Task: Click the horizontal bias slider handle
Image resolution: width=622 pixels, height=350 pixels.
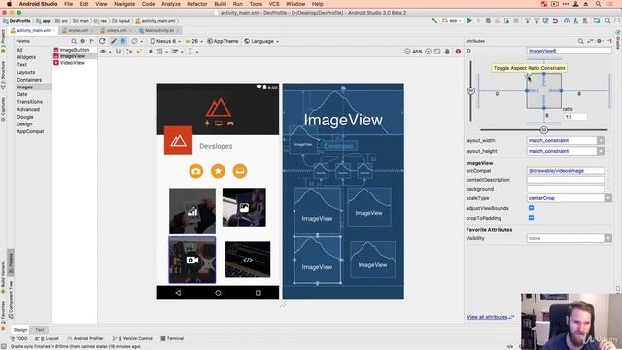Action: [544, 129]
